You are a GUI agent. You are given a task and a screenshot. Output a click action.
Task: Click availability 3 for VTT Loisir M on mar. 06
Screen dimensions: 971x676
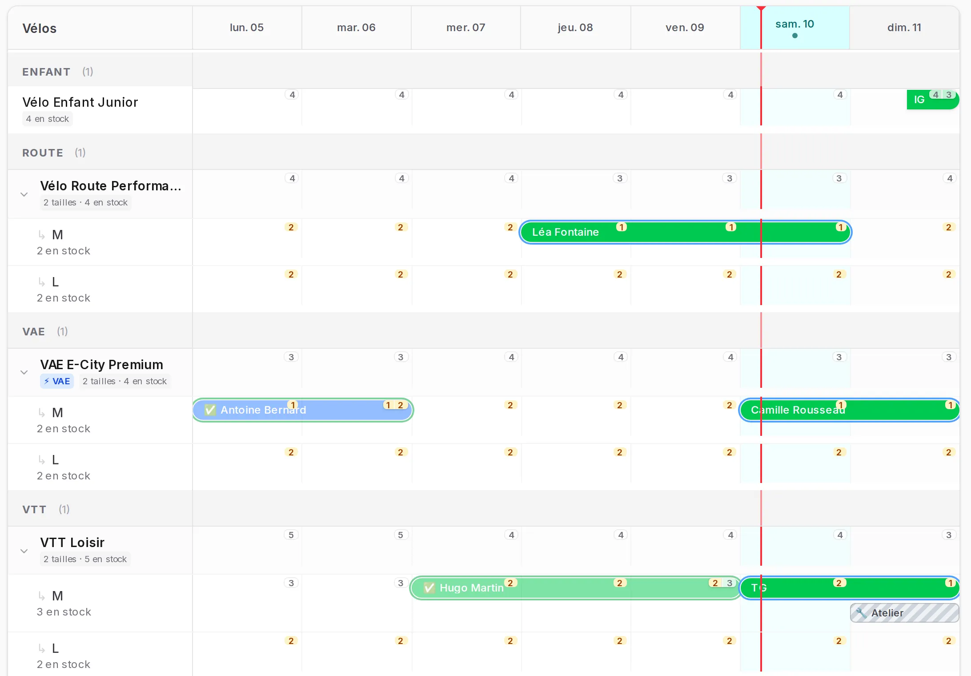[x=401, y=583]
